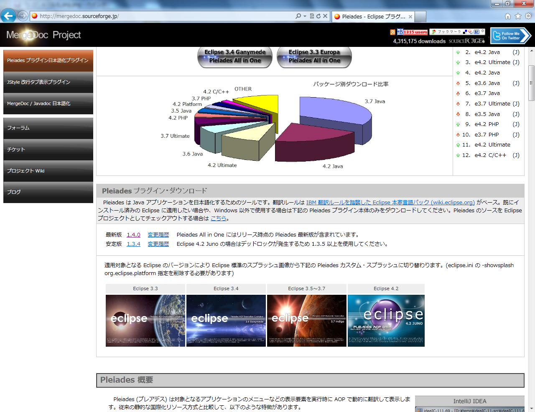Close the Pleiades browser tab
The height and width of the screenshot is (412, 535).
(410, 17)
